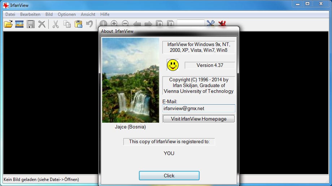This screenshot has width=332, height=186.
Task: Click the IrfanView title bar logo
Action: [x=6, y=5]
